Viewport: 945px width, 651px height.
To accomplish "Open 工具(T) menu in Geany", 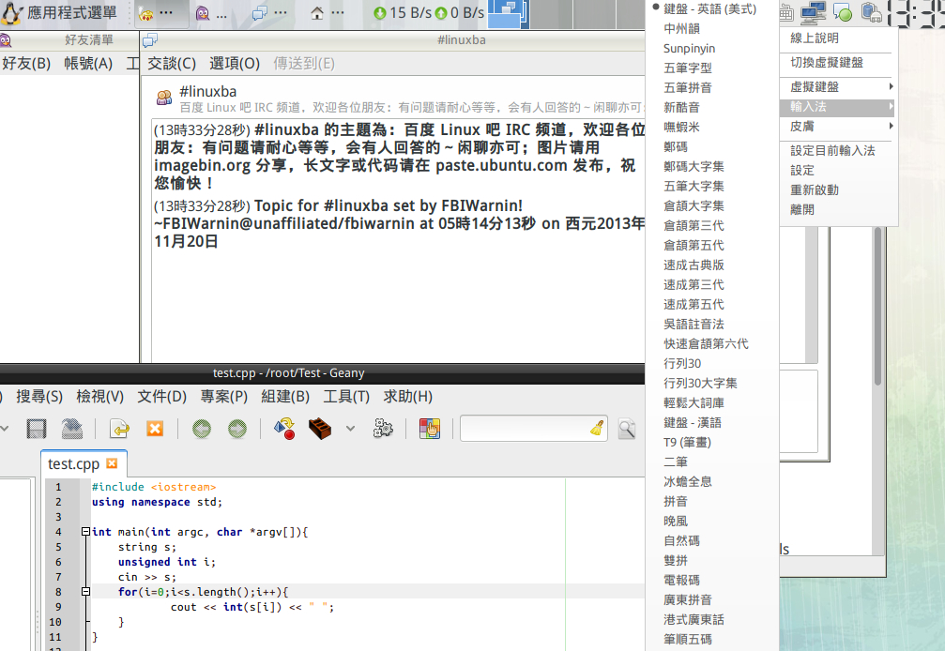I will pos(346,396).
